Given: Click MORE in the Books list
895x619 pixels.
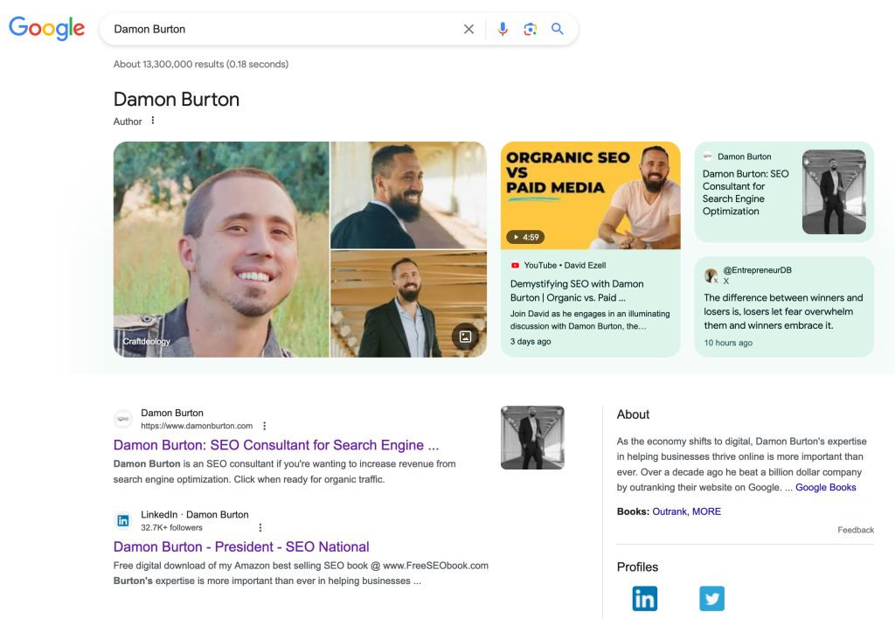Looking at the screenshot, I should [706, 511].
